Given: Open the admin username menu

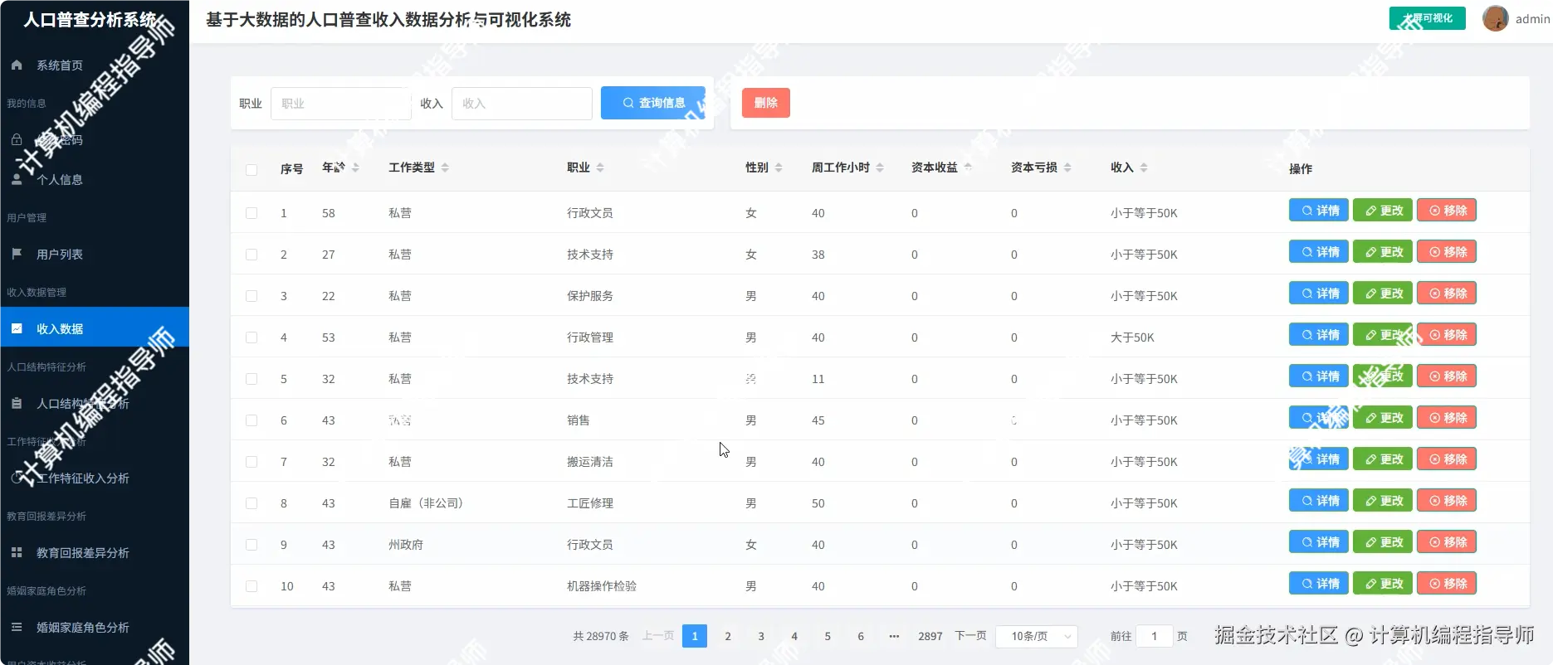Looking at the screenshot, I should pyautogui.click(x=1532, y=18).
